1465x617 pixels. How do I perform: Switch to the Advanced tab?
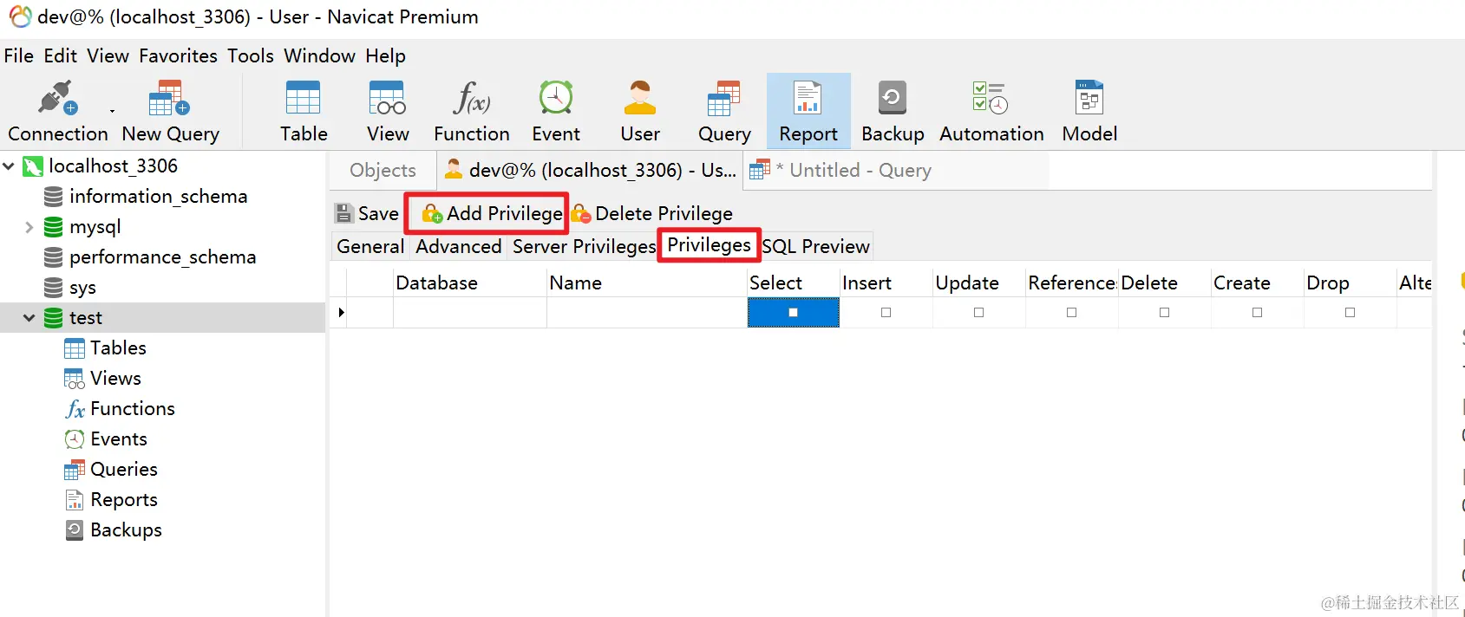pos(458,246)
